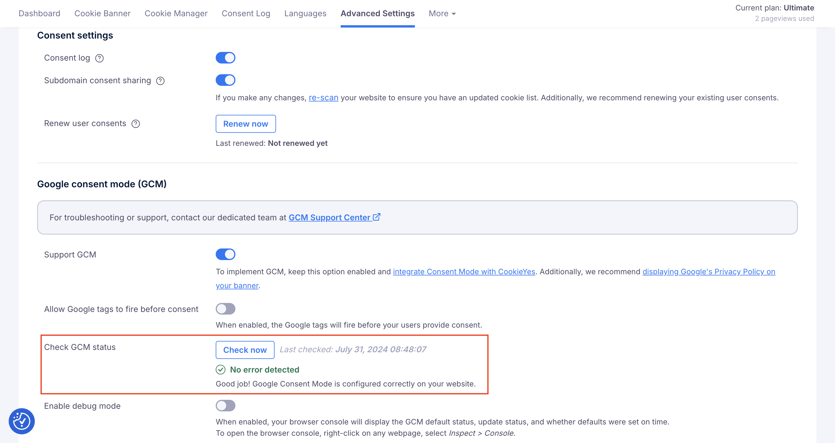Turn off Subdomain consent sharing toggle

(225, 80)
